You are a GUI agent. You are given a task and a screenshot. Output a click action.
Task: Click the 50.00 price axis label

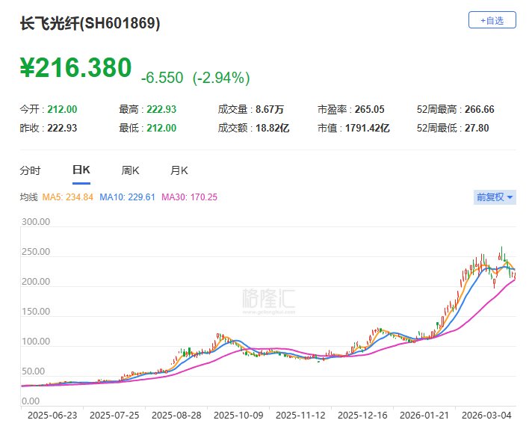(33, 371)
